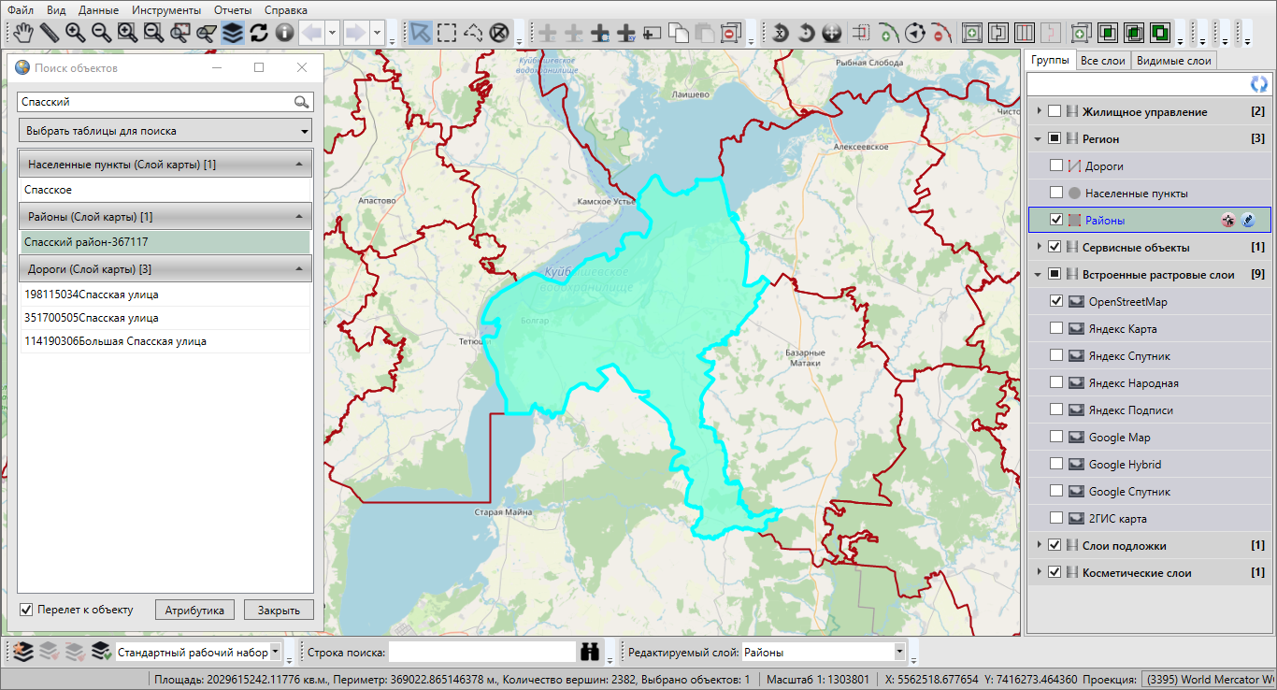Click the Атрибутика button

[194, 610]
